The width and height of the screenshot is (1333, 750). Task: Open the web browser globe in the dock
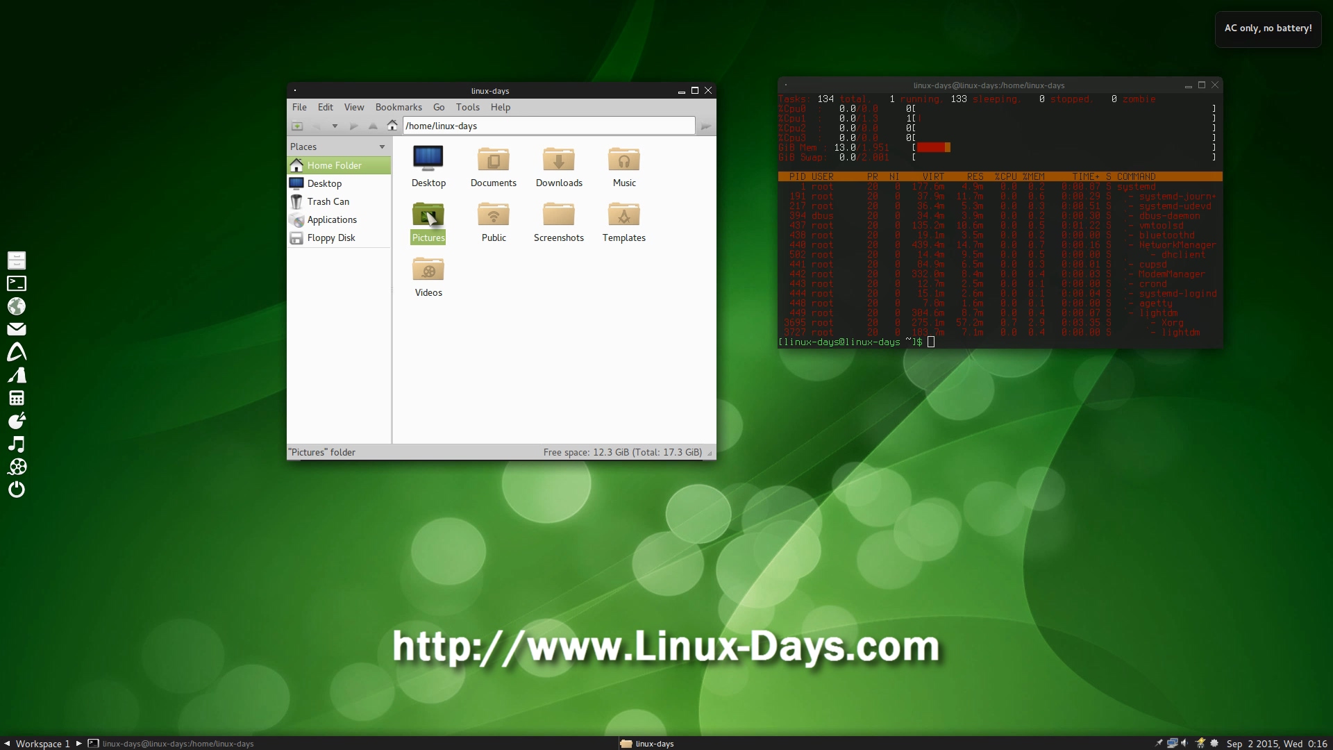tap(17, 306)
